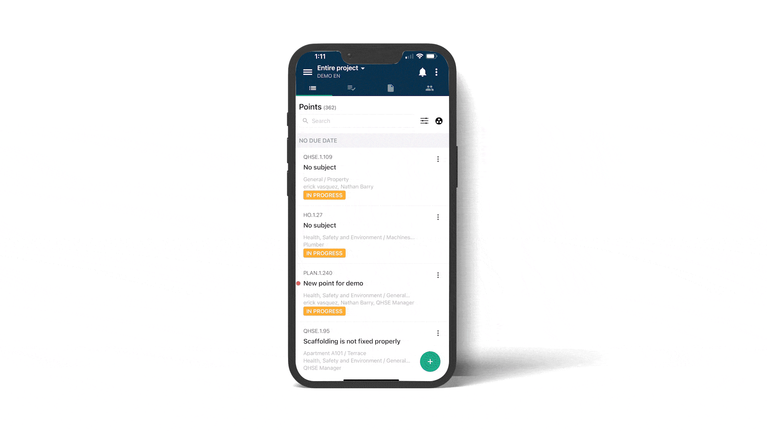
Task: Tap the checklist/tasks icon tab
Action: (x=352, y=87)
